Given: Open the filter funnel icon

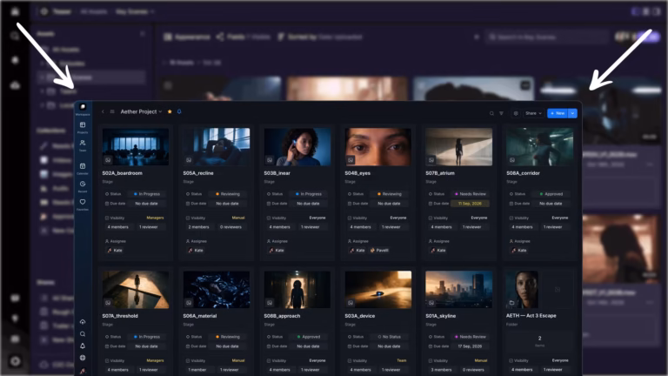Looking at the screenshot, I should point(501,113).
